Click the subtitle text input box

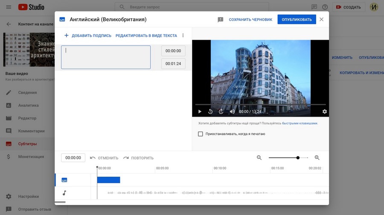[106, 57]
